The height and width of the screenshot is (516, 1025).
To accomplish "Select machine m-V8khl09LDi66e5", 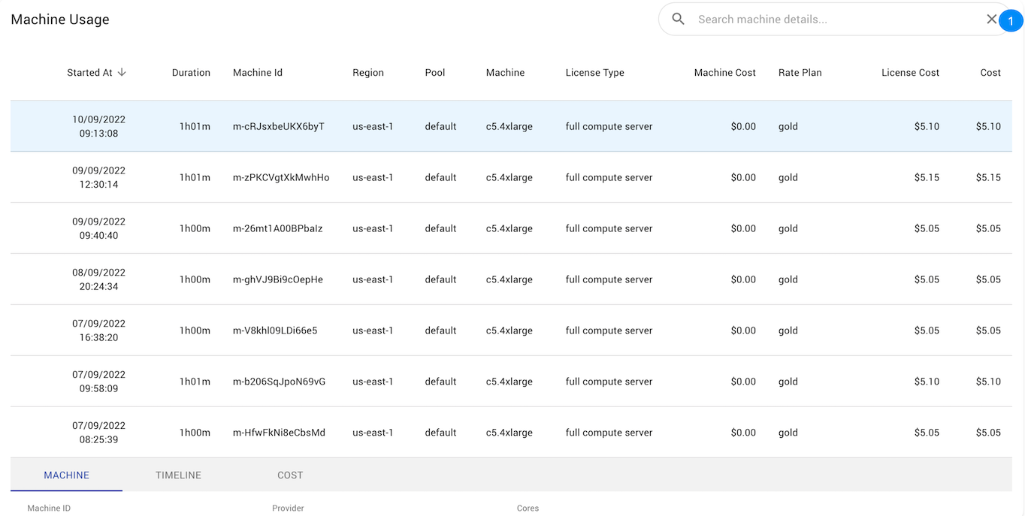I will (275, 331).
